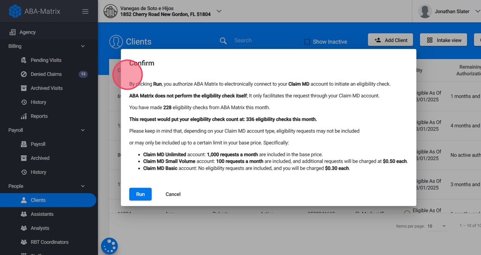Click the Clients header person icon
The height and width of the screenshot is (255, 481).
[116, 42]
